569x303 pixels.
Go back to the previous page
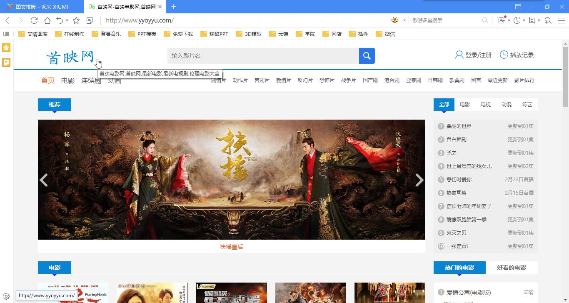(7, 20)
